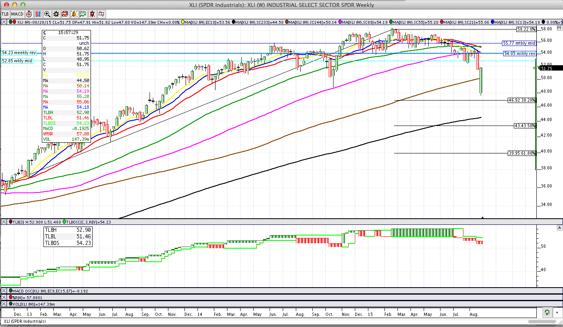Close the VOL[XLI (W)] pane
This screenshot has height=327, width=563.
tap(4, 304)
